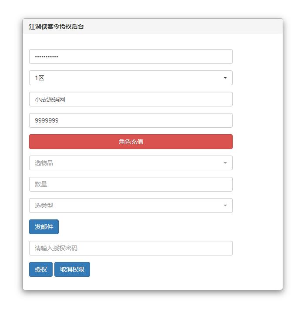Click the 江湖侠客令授权后台 panel title
This screenshot has width=304, height=315.
(x=57, y=27)
